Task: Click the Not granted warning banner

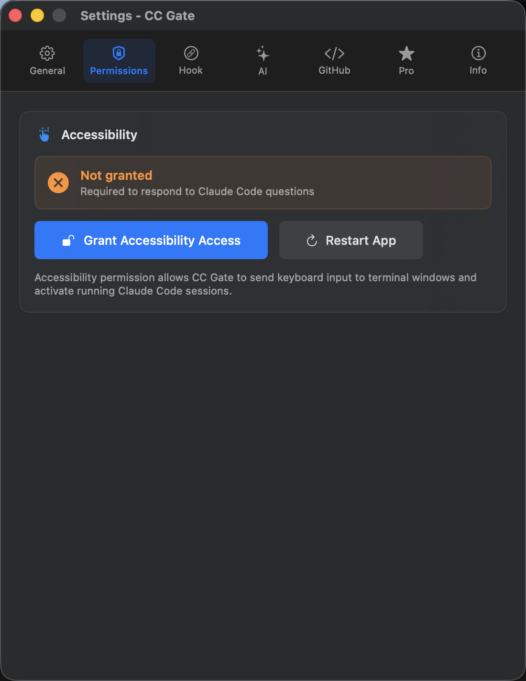Action: 263,183
